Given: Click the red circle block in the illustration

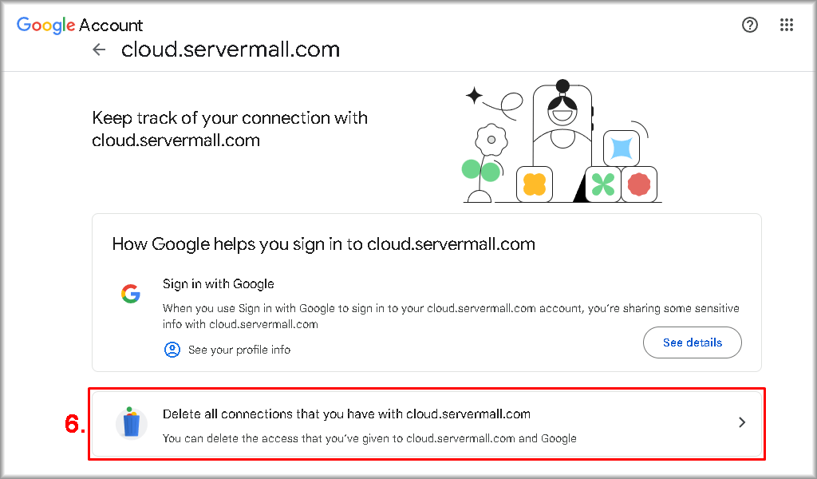Looking at the screenshot, I should click(x=639, y=184).
